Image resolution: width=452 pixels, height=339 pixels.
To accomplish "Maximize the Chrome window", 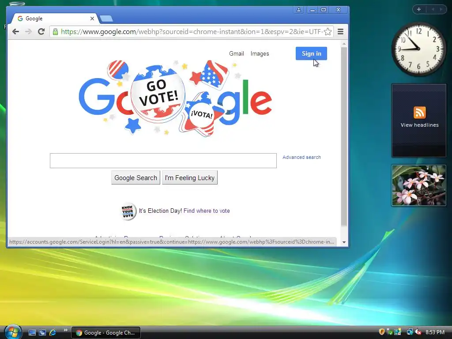I will (x=324, y=10).
